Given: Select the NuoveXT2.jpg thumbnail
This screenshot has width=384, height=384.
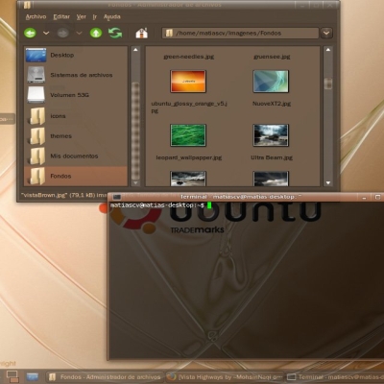Looking at the screenshot, I should pyautogui.click(x=271, y=82).
